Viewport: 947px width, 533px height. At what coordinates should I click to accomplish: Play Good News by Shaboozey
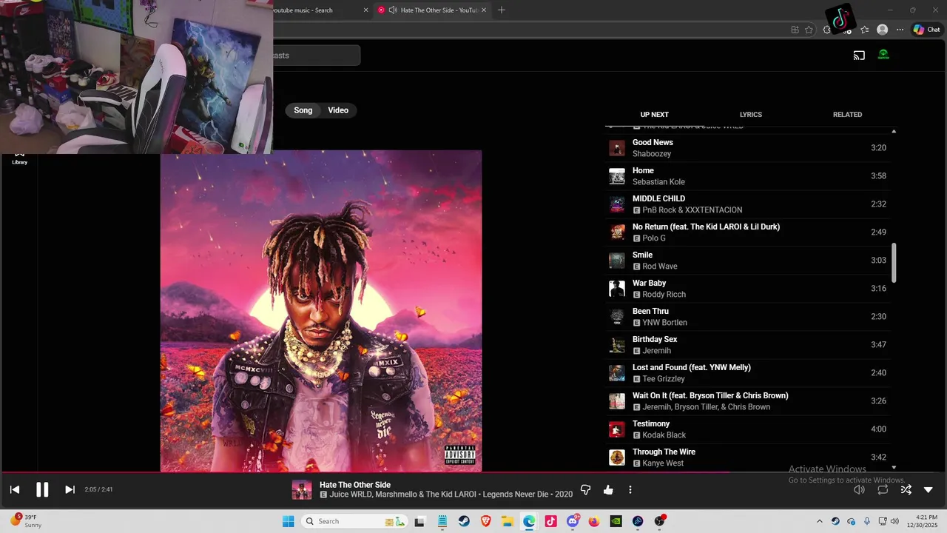click(747, 148)
